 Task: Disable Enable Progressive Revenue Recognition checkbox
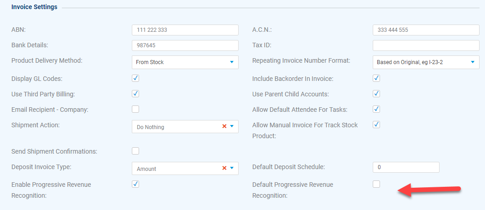(135, 184)
